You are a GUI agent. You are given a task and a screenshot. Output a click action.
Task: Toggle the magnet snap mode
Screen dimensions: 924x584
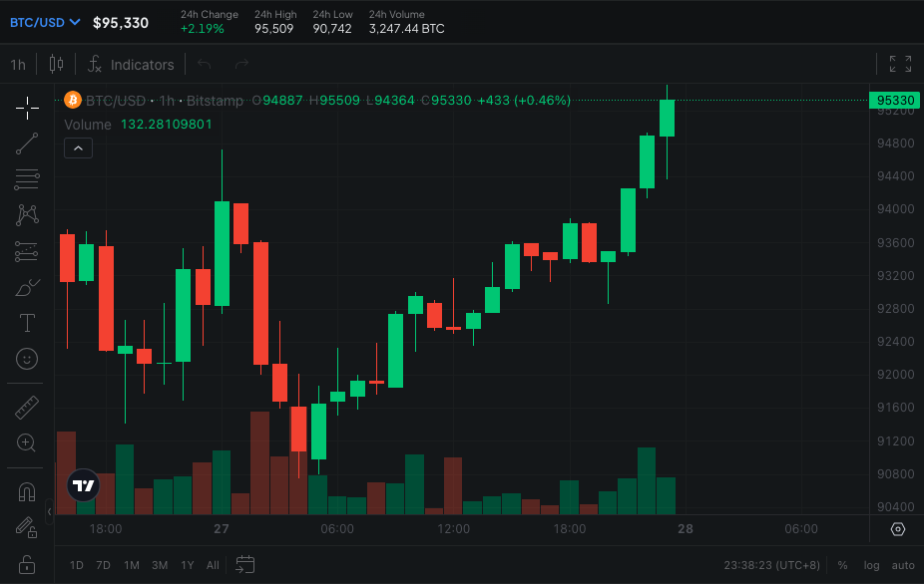pyautogui.click(x=27, y=491)
